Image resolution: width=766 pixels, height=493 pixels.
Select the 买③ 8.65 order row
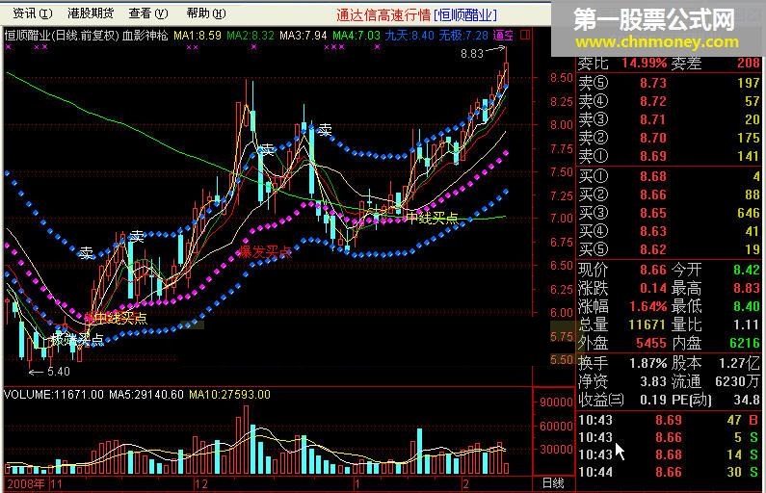[x=669, y=213]
